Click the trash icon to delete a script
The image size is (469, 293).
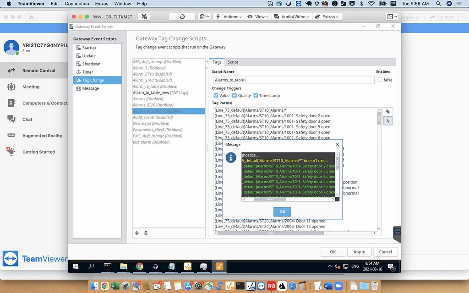(146, 233)
